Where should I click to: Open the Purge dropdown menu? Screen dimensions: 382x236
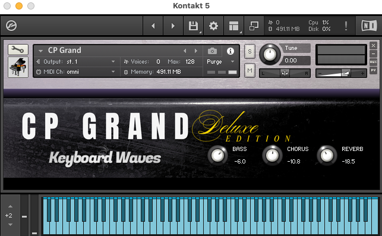tap(220, 62)
